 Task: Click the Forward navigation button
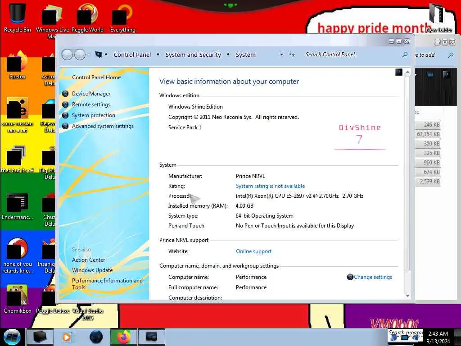[80, 55]
